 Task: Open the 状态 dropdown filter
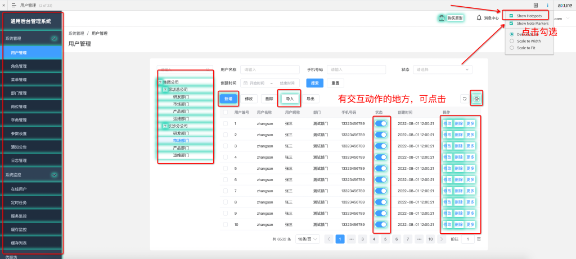click(x=442, y=70)
